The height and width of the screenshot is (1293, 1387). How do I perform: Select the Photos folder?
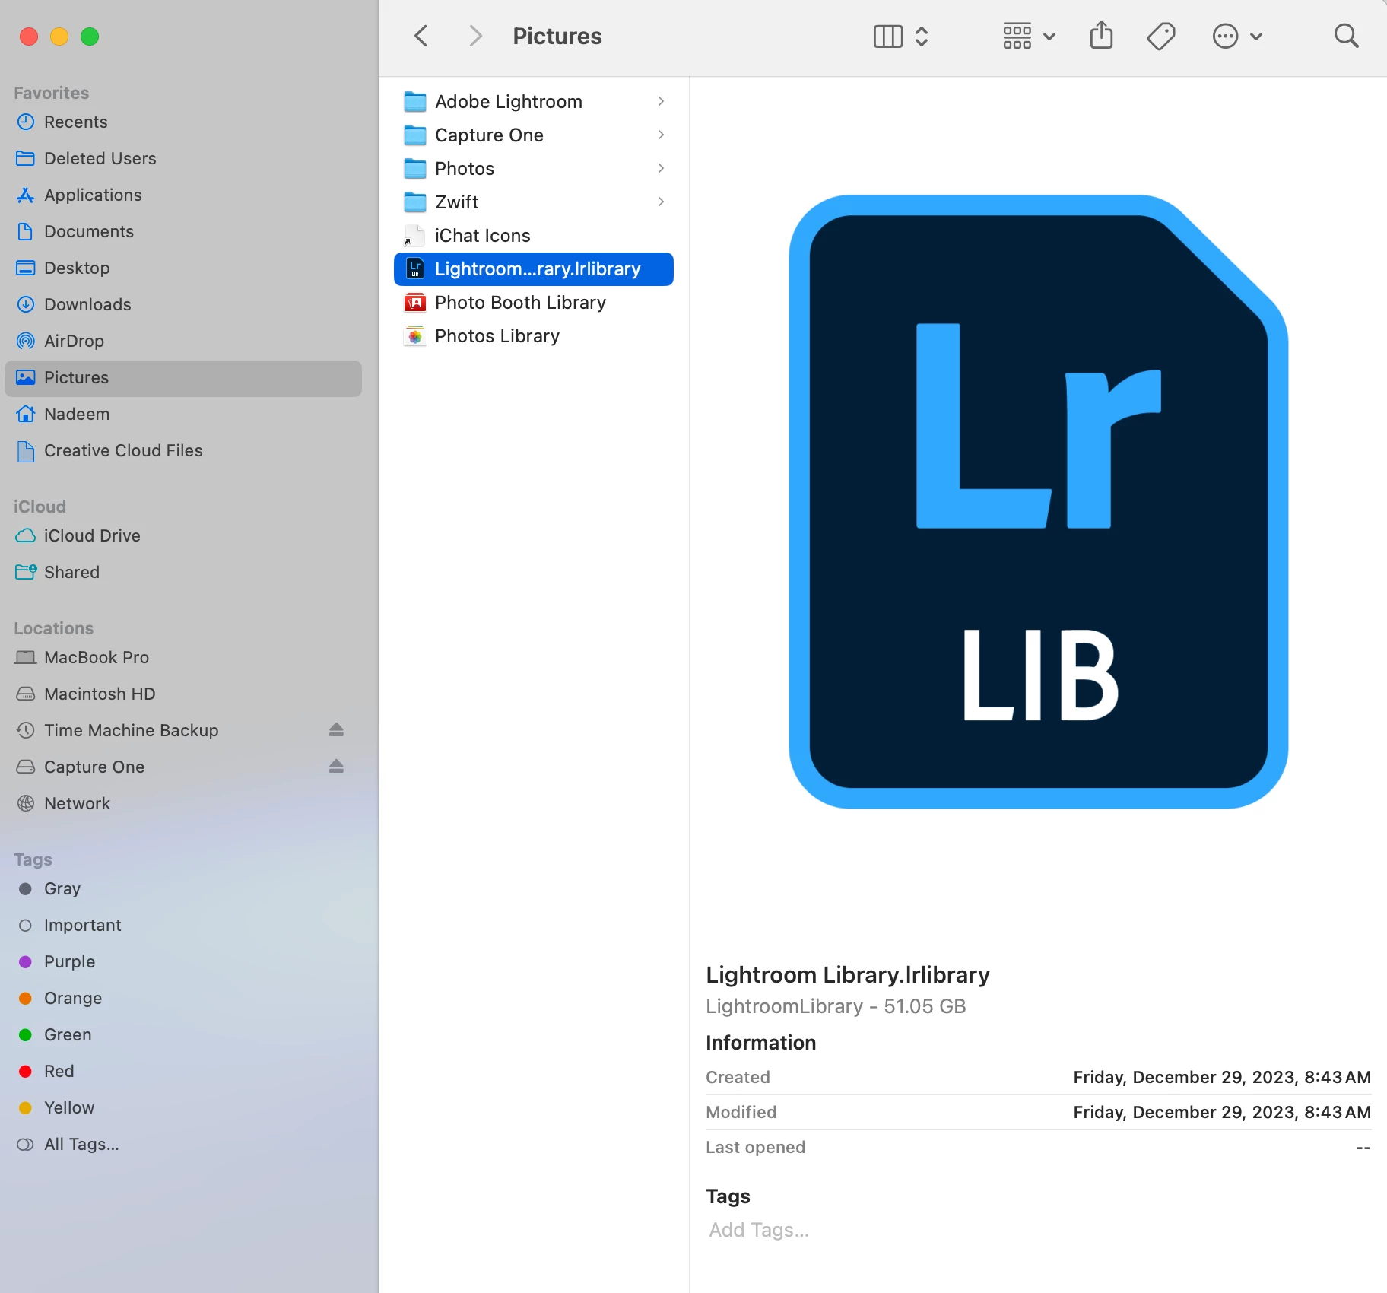pyautogui.click(x=534, y=169)
